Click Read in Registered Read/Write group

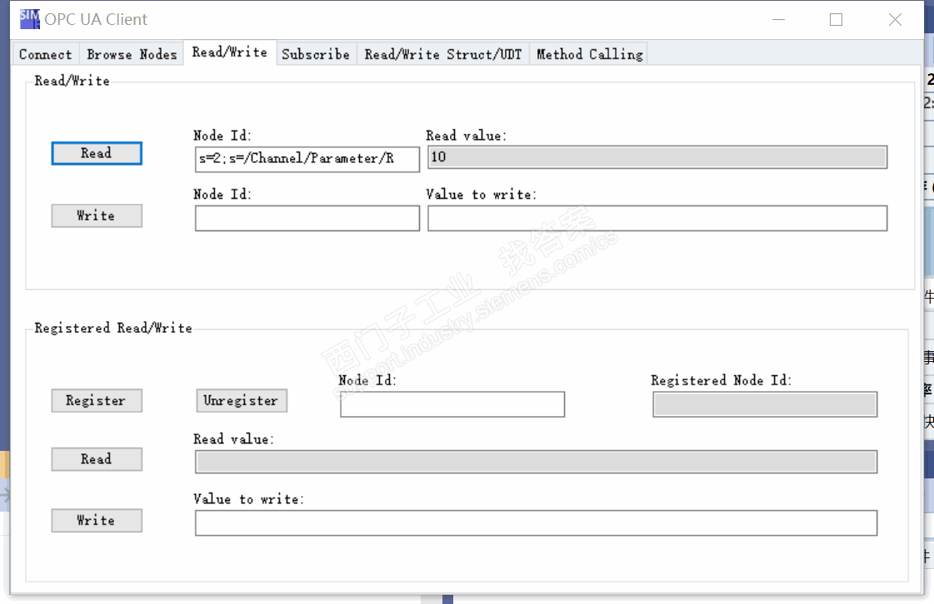[x=97, y=458]
